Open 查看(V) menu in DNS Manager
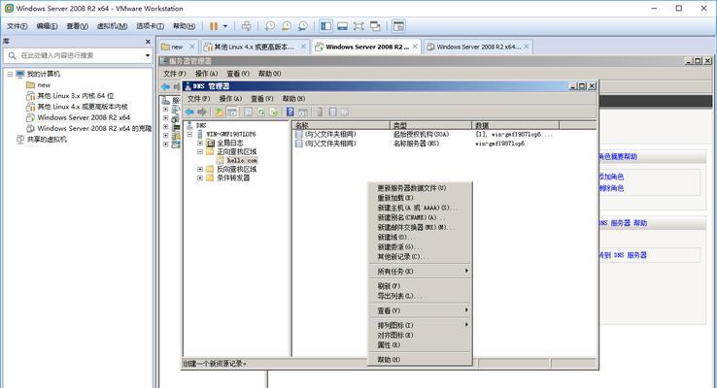Screen dimensions: 717x388 262,99
